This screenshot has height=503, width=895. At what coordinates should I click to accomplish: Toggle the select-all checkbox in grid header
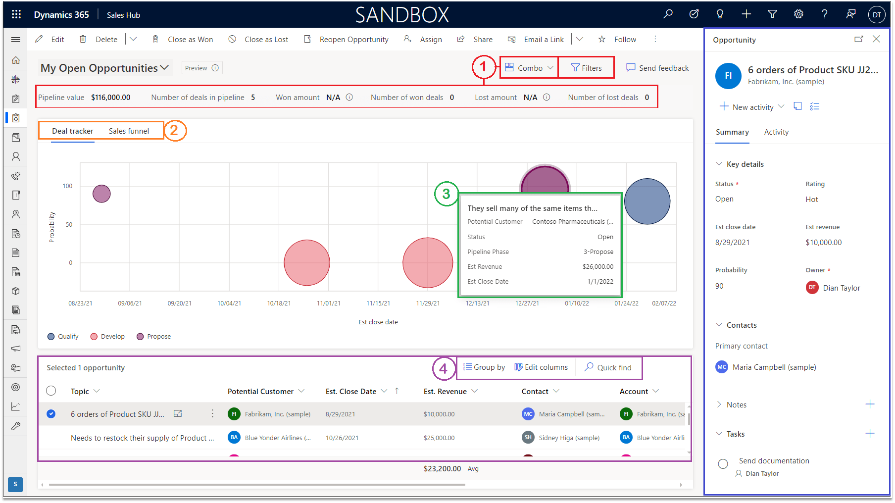51,391
